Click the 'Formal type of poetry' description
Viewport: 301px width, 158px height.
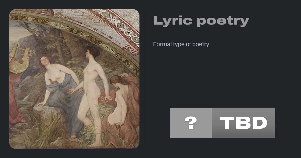tap(181, 44)
